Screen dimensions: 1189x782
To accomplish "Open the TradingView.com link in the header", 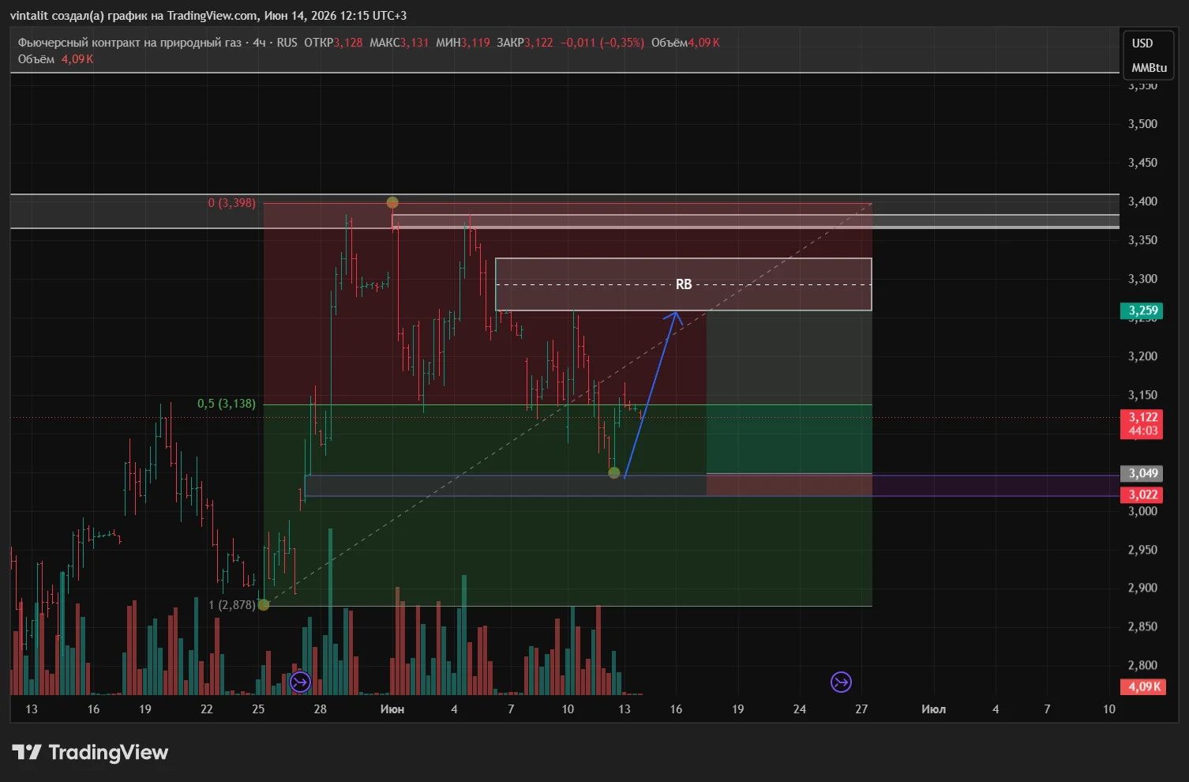I will click(212, 16).
